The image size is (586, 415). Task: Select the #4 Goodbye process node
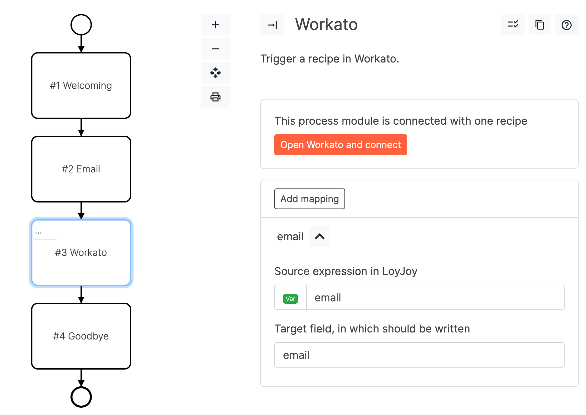click(81, 336)
